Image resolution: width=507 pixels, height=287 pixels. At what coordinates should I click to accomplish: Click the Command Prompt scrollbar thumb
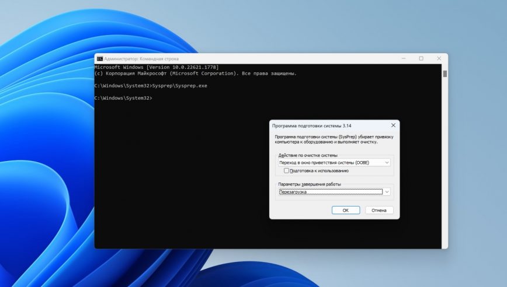pyautogui.click(x=445, y=74)
